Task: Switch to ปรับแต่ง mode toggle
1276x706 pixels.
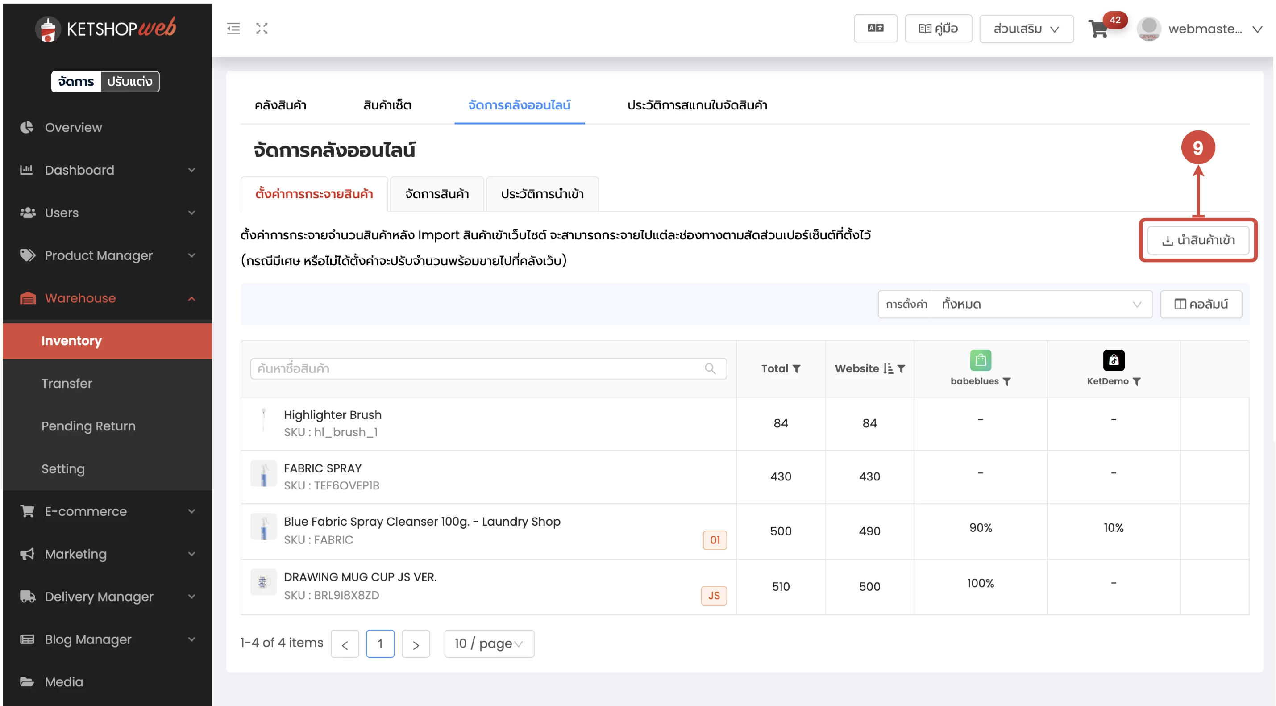Action: tap(130, 81)
